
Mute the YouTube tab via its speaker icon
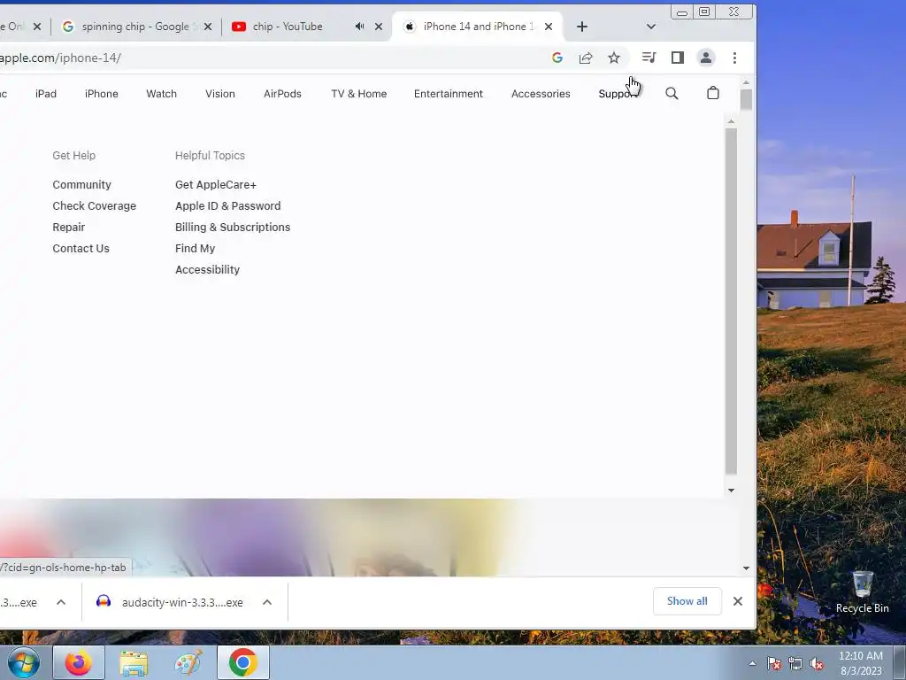(359, 27)
